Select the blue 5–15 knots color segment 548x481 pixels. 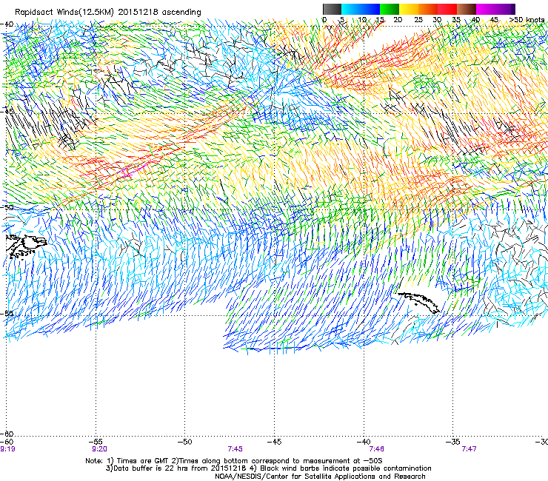coord(361,9)
